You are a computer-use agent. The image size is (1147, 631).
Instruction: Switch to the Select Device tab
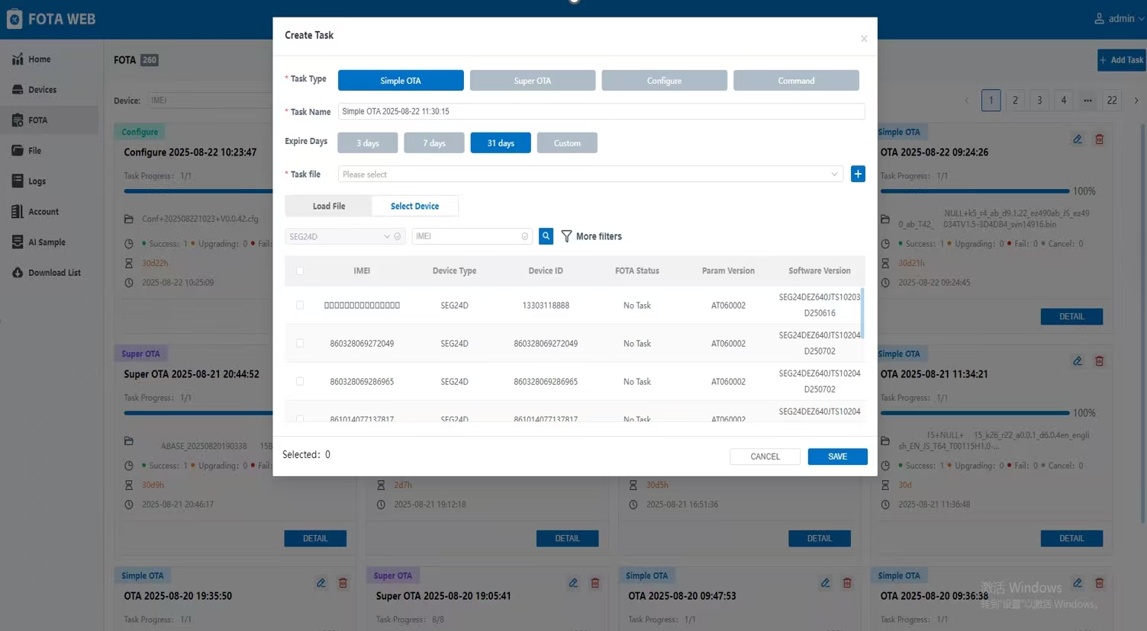[x=414, y=206]
